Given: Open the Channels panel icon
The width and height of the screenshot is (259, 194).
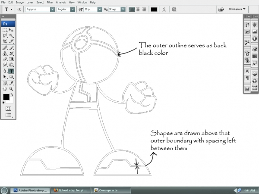Looking at the screenshot, I should point(255,81).
